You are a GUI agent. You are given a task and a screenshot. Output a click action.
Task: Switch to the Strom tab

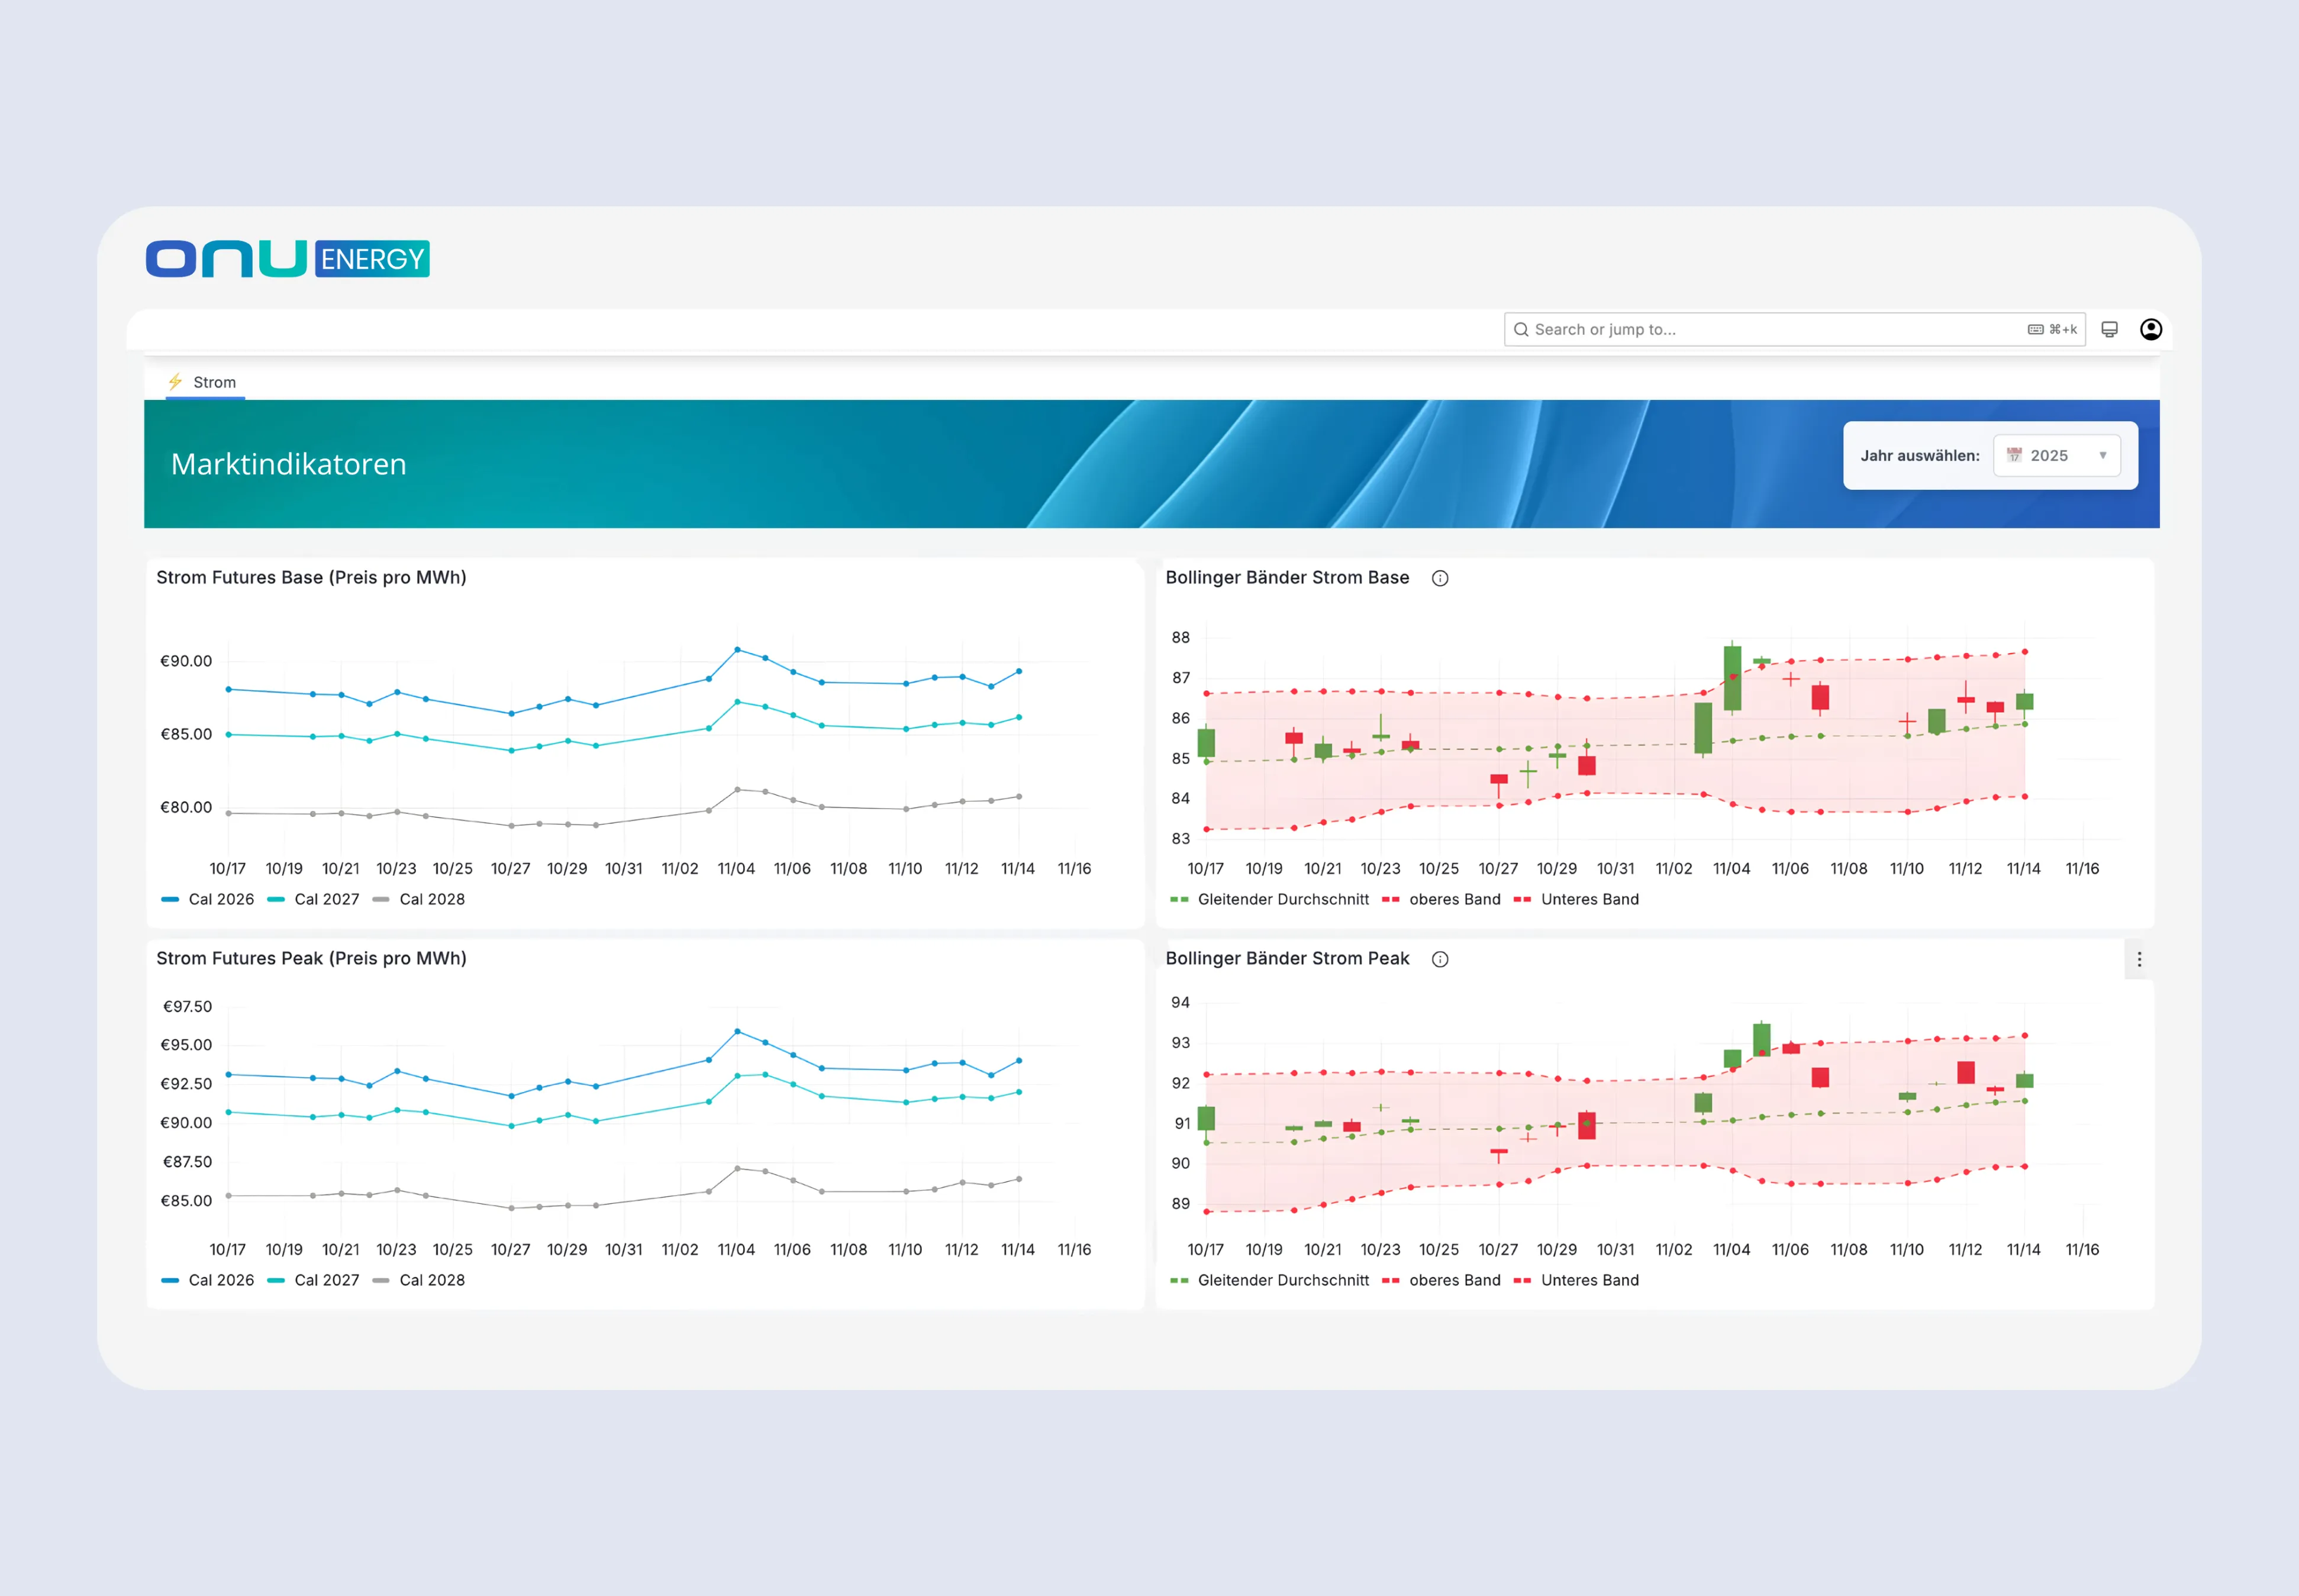203,381
